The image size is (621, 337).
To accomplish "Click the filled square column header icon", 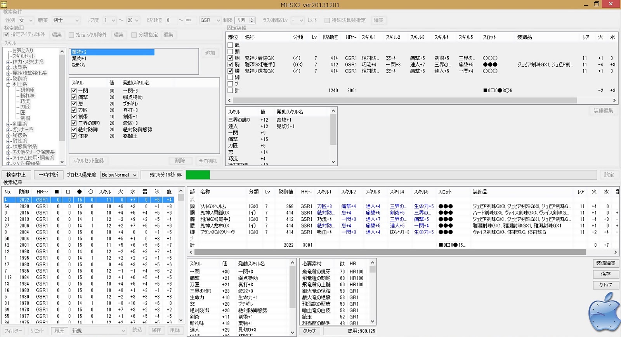I will 57,192.
